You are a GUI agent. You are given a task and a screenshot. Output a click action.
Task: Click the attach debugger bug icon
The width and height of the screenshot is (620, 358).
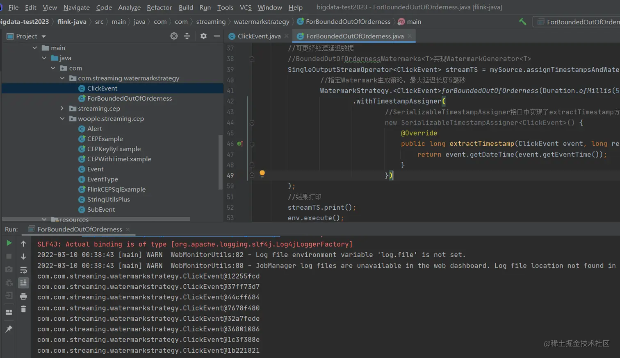coord(9,282)
